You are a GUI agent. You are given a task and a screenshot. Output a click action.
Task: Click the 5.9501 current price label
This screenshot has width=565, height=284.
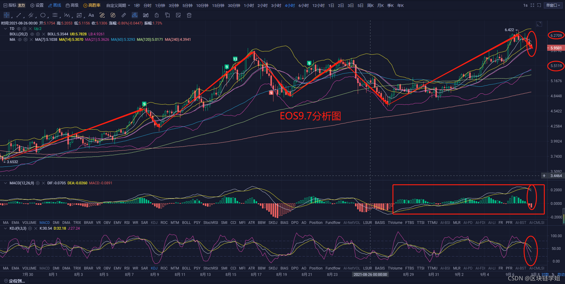[x=556, y=48]
